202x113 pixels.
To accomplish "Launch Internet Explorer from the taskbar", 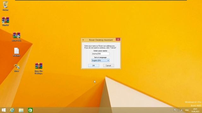I will tap(12, 110).
